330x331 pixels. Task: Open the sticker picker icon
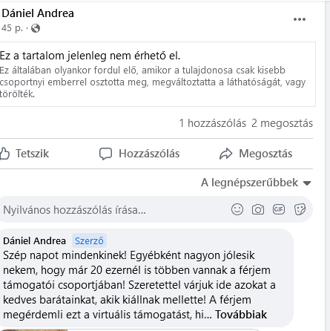pyautogui.click(x=300, y=209)
